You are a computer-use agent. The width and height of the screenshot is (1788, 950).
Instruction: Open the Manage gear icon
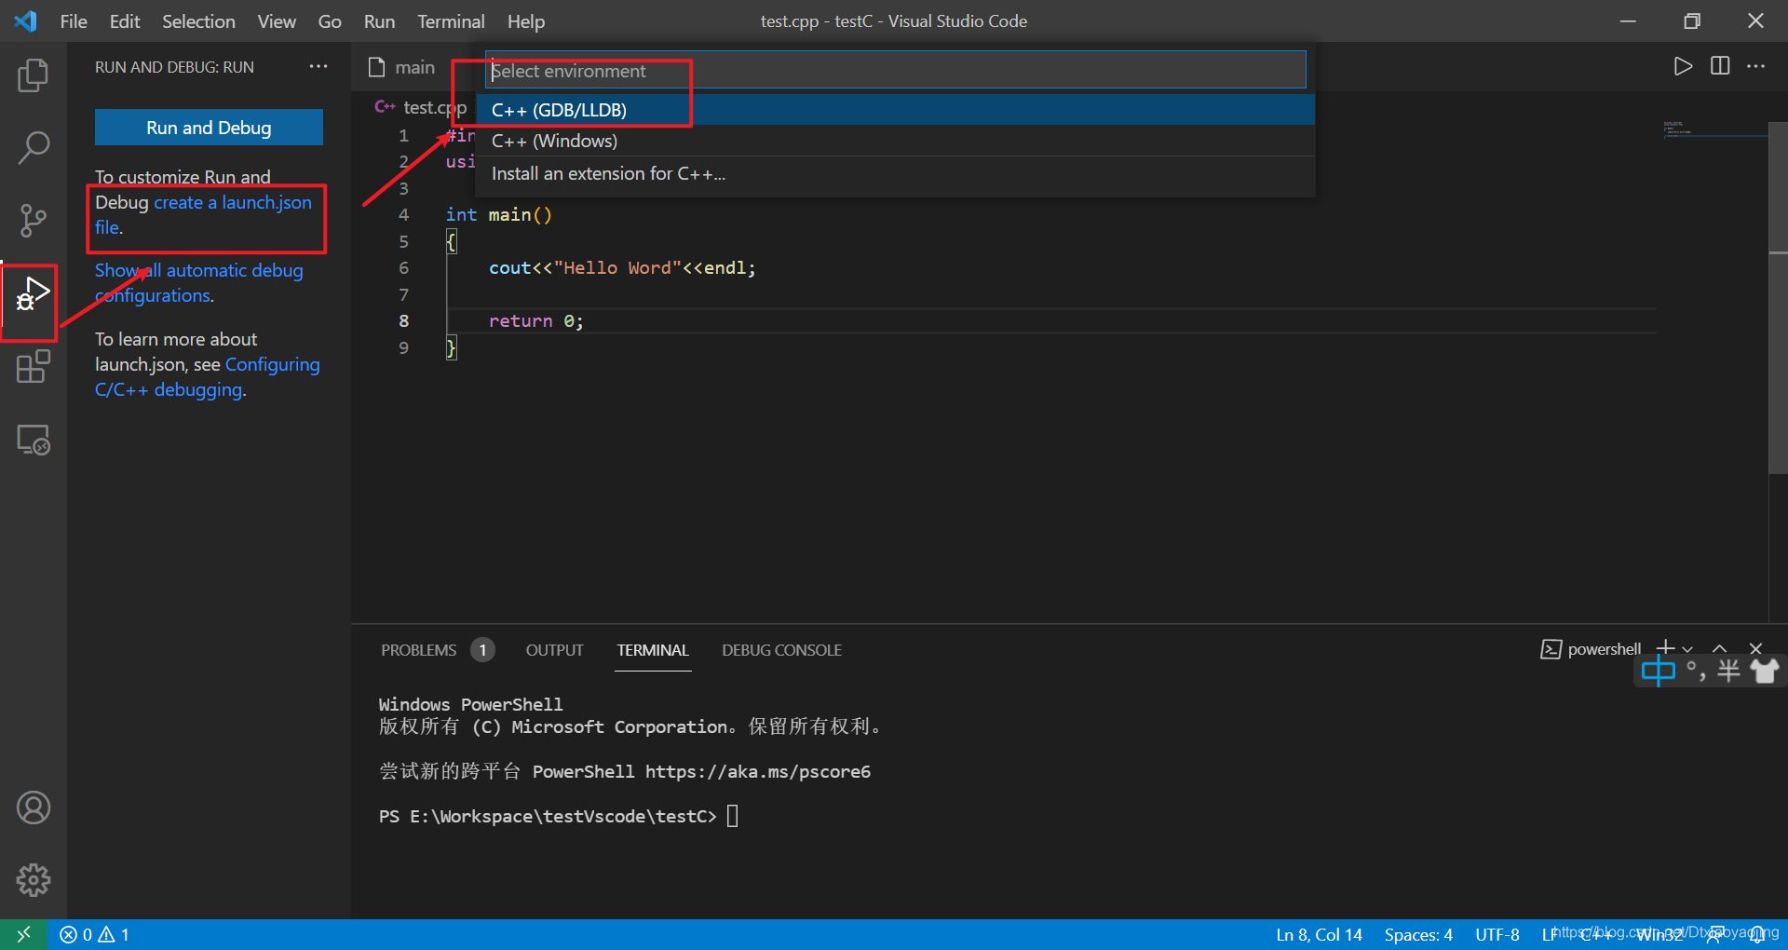tap(34, 880)
